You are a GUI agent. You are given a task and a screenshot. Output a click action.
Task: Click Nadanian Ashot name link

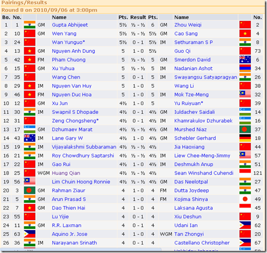pos(193,68)
